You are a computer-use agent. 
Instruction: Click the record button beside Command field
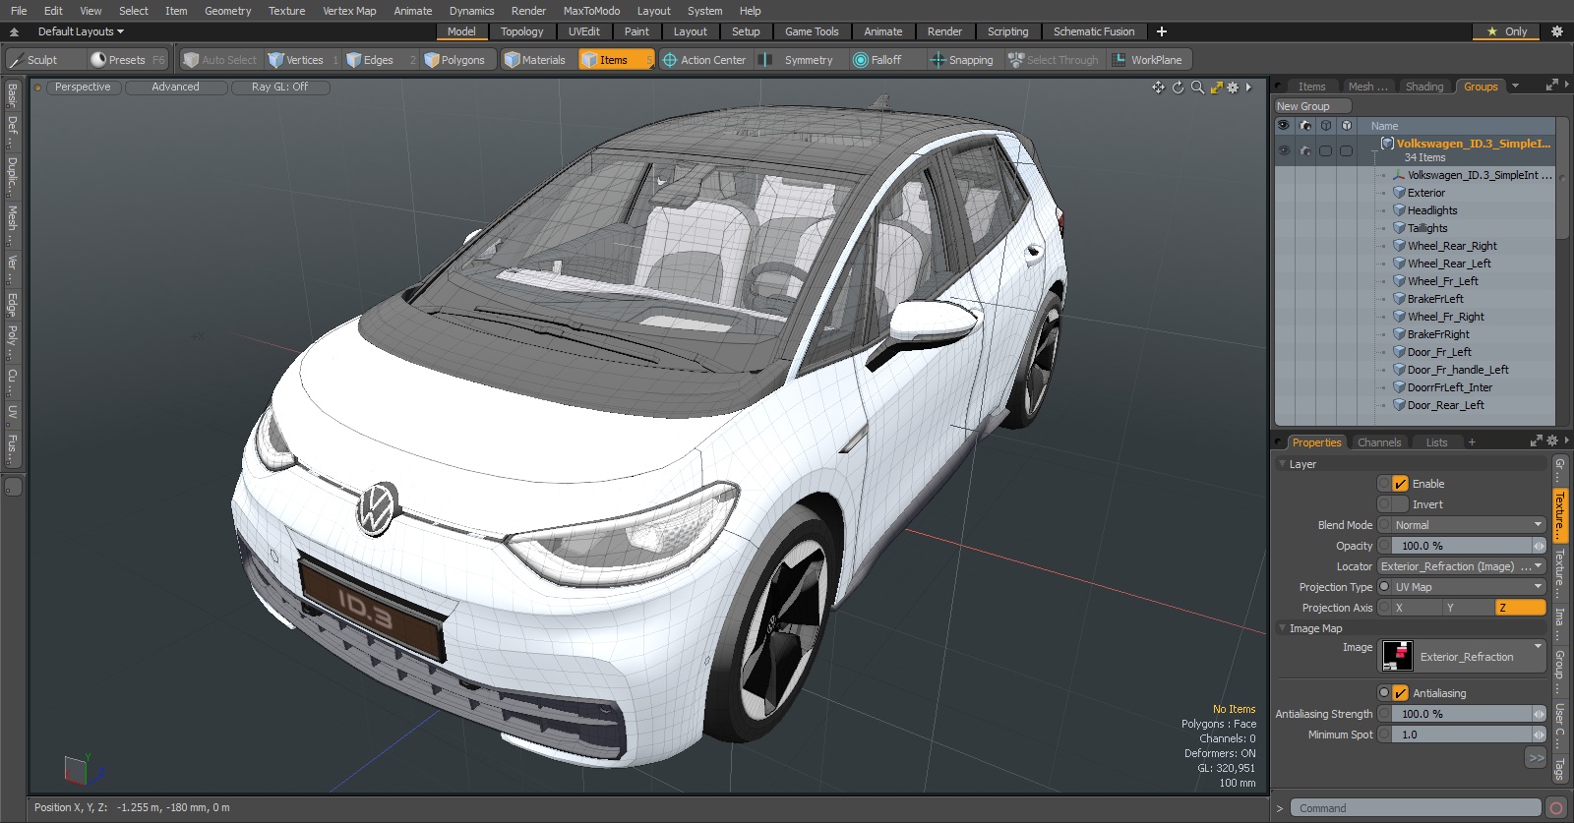[x=1556, y=808]
